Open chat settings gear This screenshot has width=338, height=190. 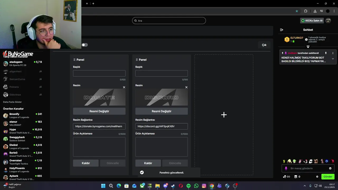(317, 177)
